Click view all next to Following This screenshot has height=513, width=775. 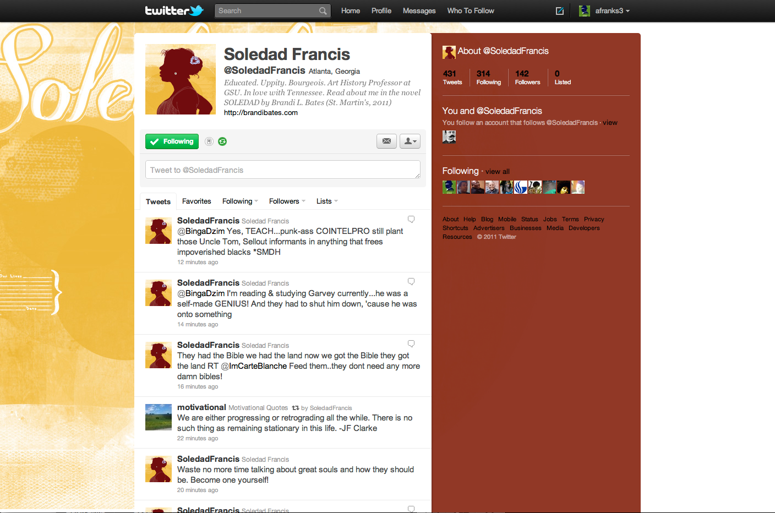click(498, 172)
